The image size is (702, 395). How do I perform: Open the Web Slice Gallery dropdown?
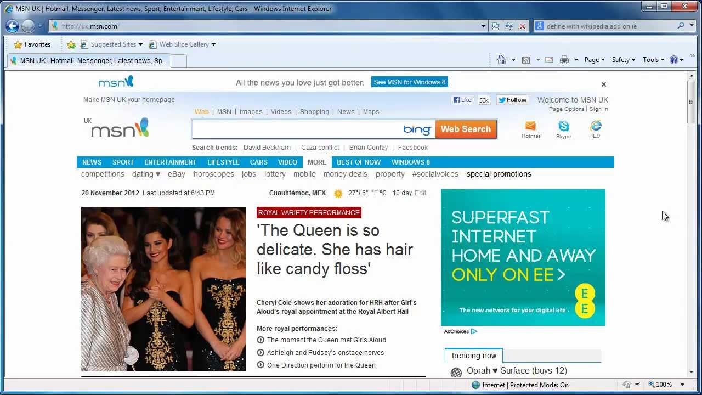[x=182, y=44]
